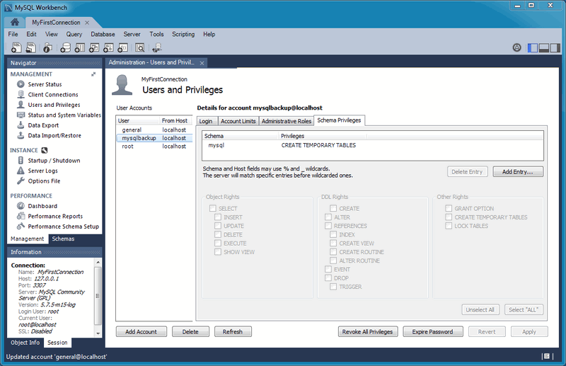Open Data Export in Navigator
The height and width of the screenshot is (366, 566).
click(x=43, y=125)
